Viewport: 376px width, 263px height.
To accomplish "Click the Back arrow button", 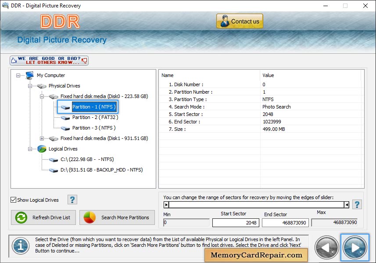I will pyautogui.click(x=326, y=247).
